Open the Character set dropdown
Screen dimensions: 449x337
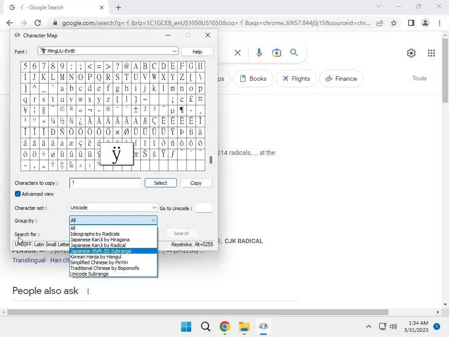113,208
